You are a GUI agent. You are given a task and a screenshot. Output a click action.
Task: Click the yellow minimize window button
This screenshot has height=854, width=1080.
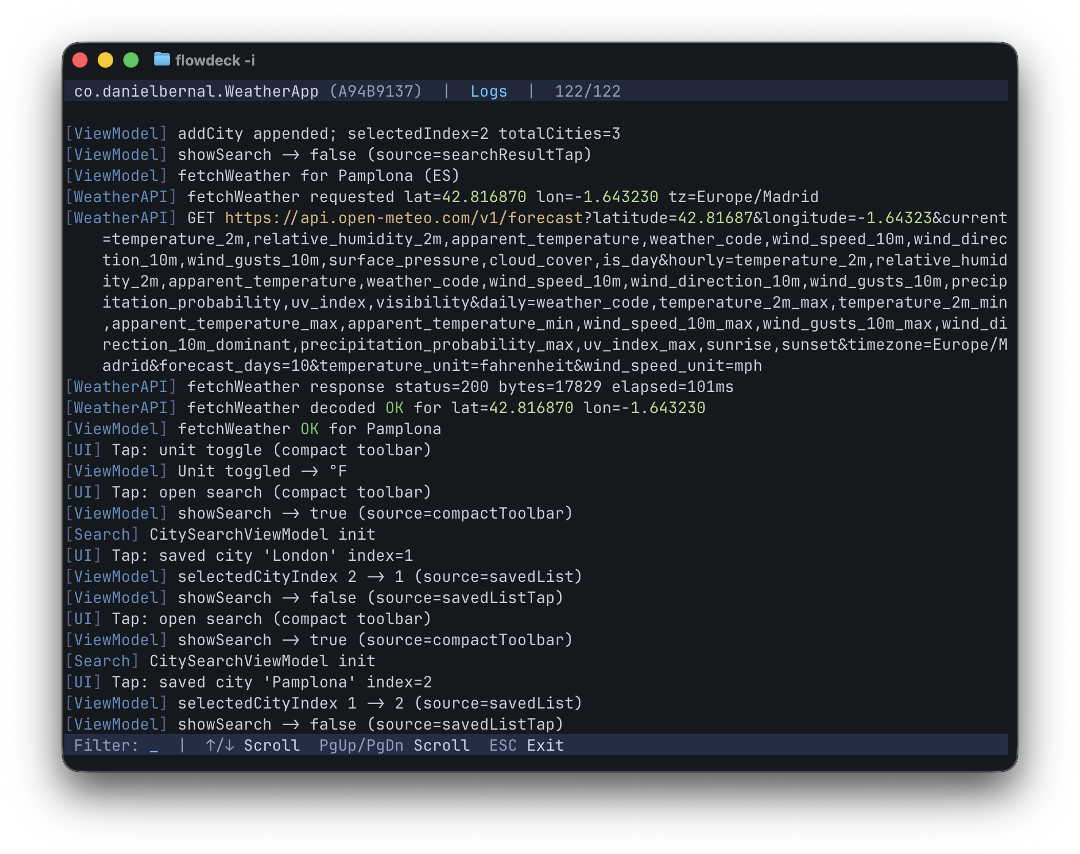click(x=105, y=60)
